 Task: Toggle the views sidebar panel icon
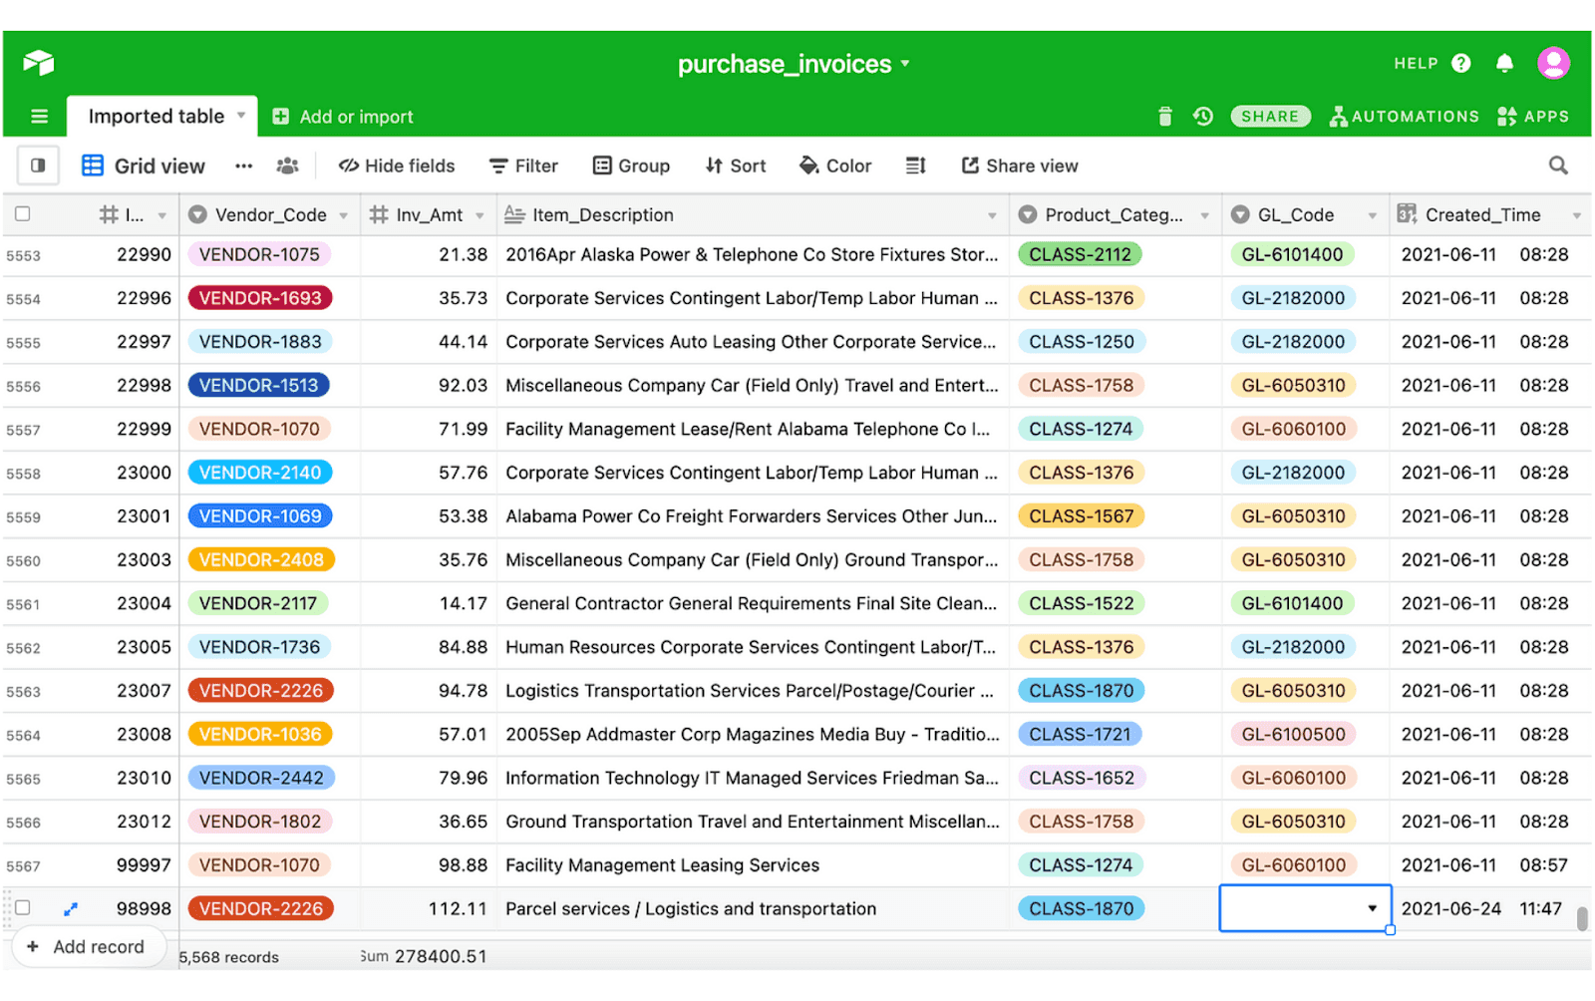[x=38, y=166]
